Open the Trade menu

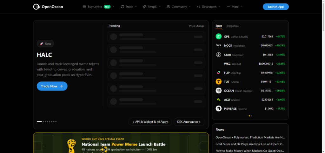click(129, 7)
